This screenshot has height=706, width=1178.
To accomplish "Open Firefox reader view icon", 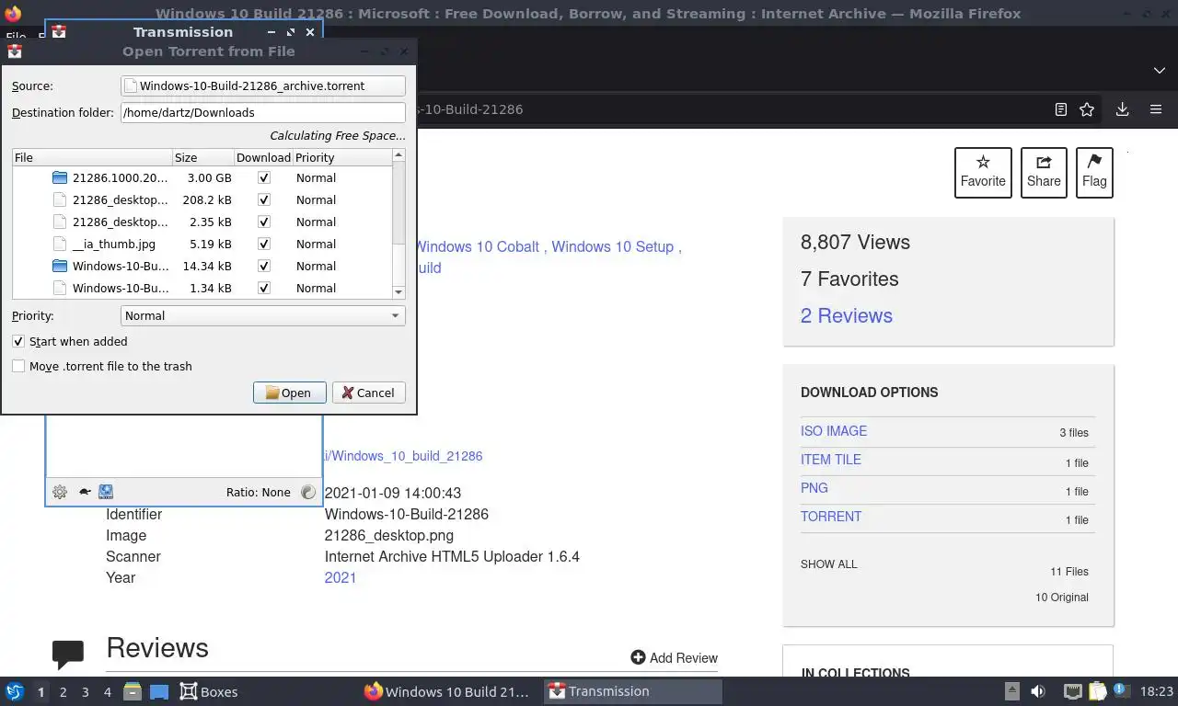I will (x=1061, y=109).
